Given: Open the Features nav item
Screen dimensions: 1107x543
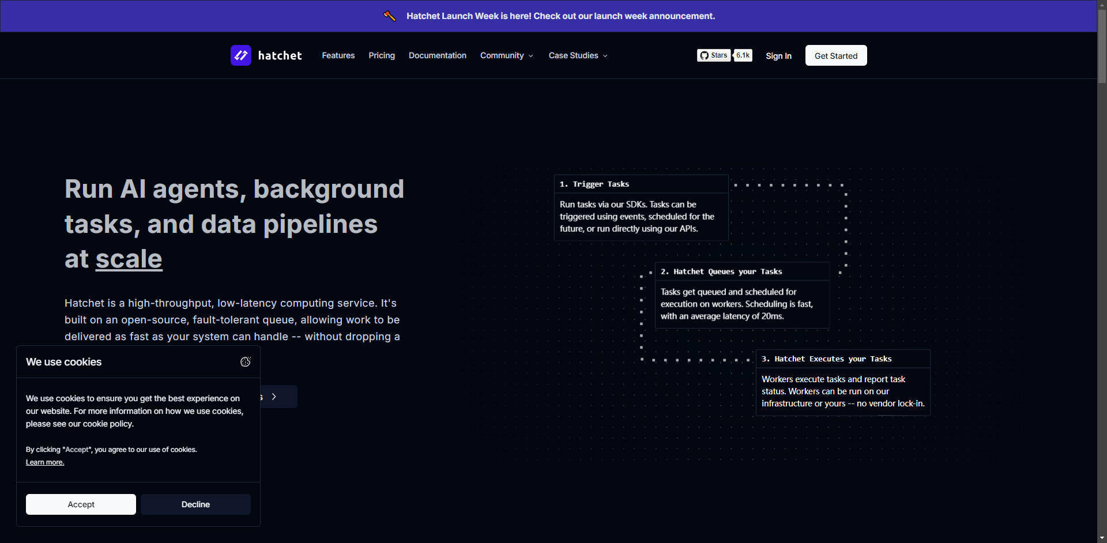Looking at the screenshot, I should [338, 55].
